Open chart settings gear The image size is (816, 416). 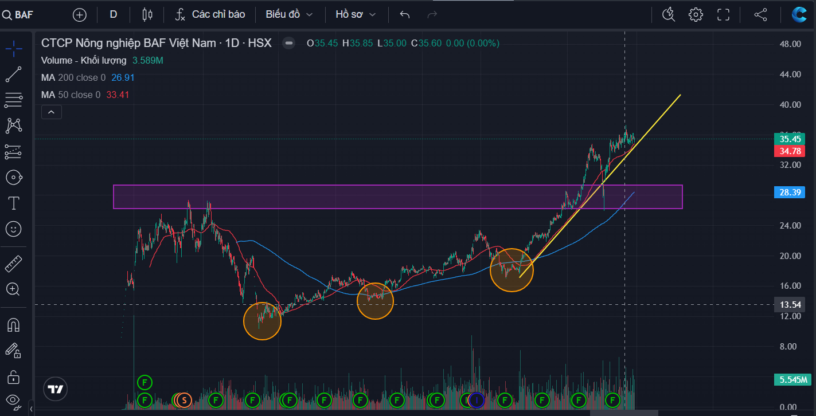pos(696,14)
